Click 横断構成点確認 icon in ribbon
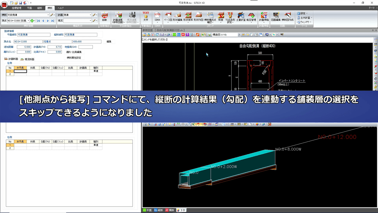378x213 pixels. point(210,18)
